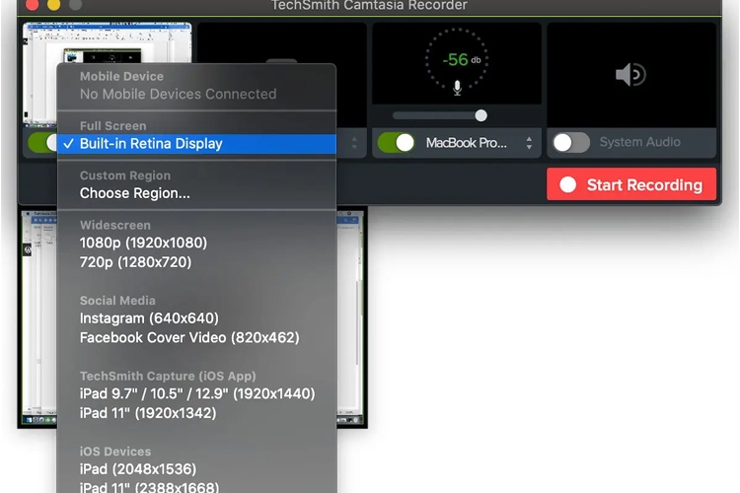Toggle the System Audio switch

click(x=571, y=142)
